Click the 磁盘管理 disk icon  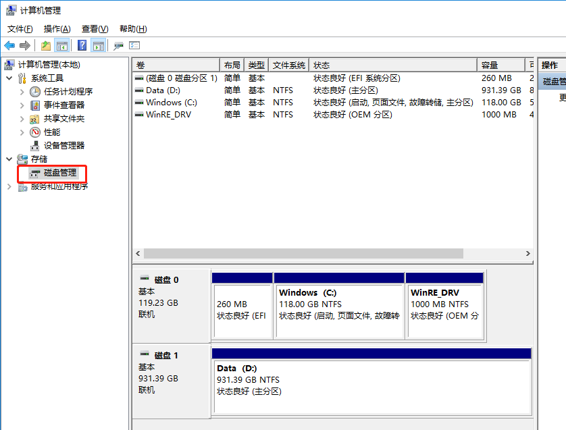(34, 173)
